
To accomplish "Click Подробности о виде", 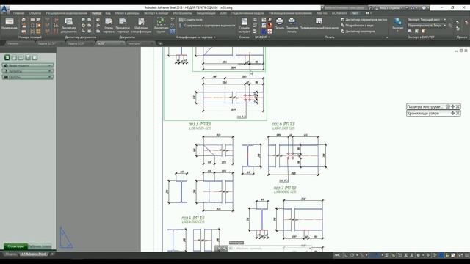I will pyautogui.click(x=357, y=26).
